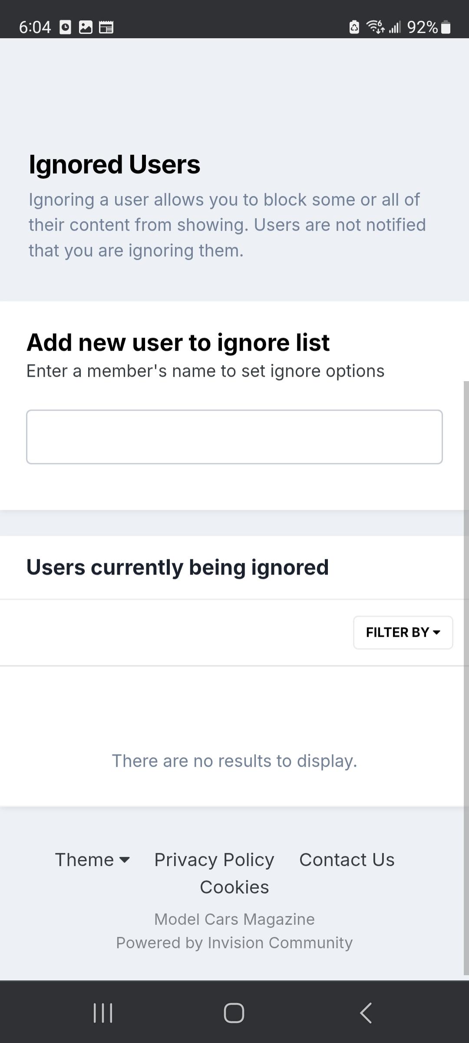The image size is (469, 1043).
Task: Focus the member name input field
Action: point(234,437)
